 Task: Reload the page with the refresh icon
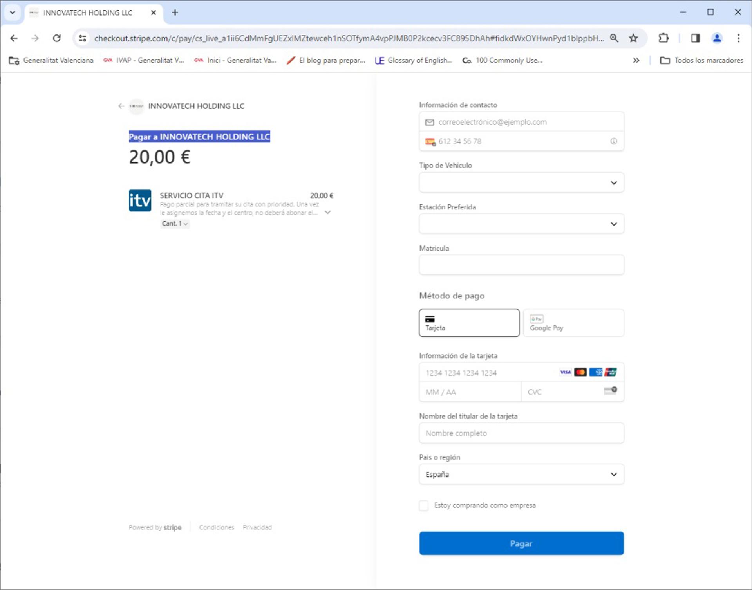click(57, 38)
